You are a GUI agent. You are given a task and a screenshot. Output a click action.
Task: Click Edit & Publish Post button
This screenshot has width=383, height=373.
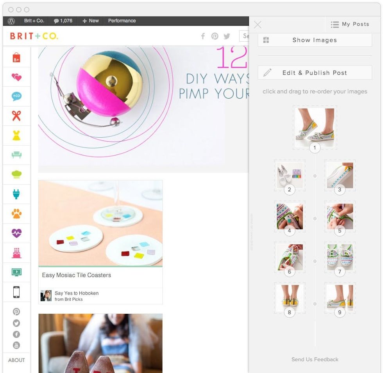click(315, 73)
